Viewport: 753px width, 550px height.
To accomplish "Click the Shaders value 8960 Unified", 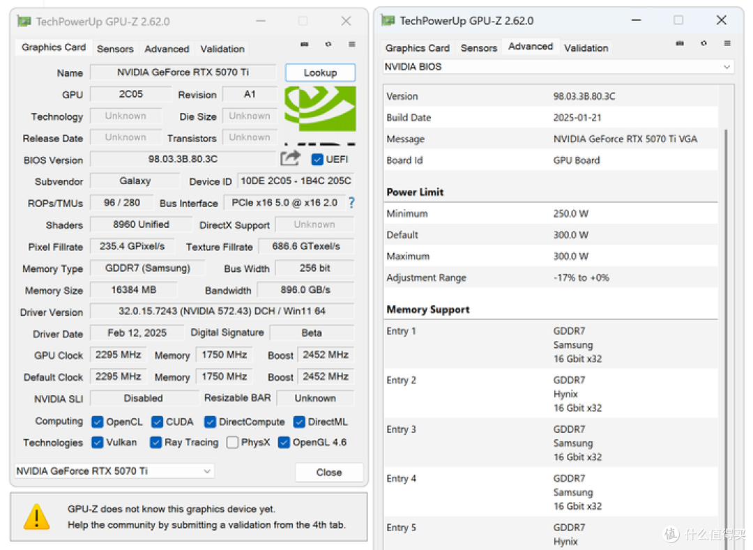I will [x=141, y=224].
